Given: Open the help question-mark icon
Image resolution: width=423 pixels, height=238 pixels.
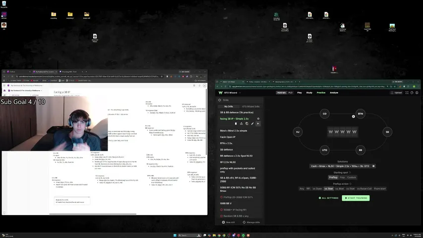Looking at the screenshot, I should coord(412,93).
